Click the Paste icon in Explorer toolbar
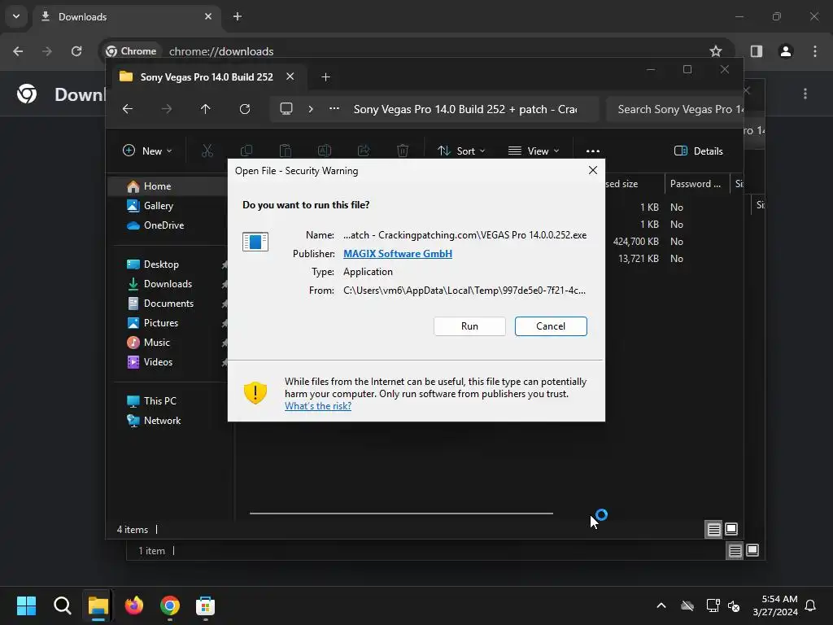Viewport: 833px width, 625px height. pos(286,151)
